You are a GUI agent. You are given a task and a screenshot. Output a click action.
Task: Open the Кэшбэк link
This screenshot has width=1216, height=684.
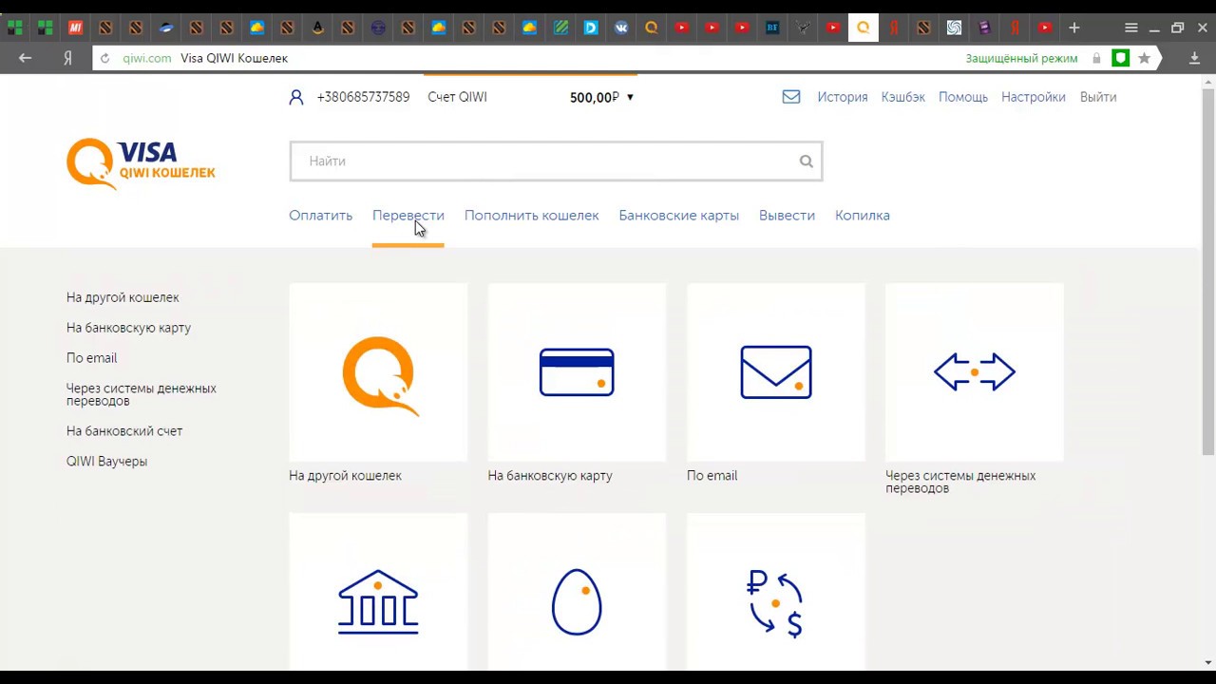click(x=902, y=97)
